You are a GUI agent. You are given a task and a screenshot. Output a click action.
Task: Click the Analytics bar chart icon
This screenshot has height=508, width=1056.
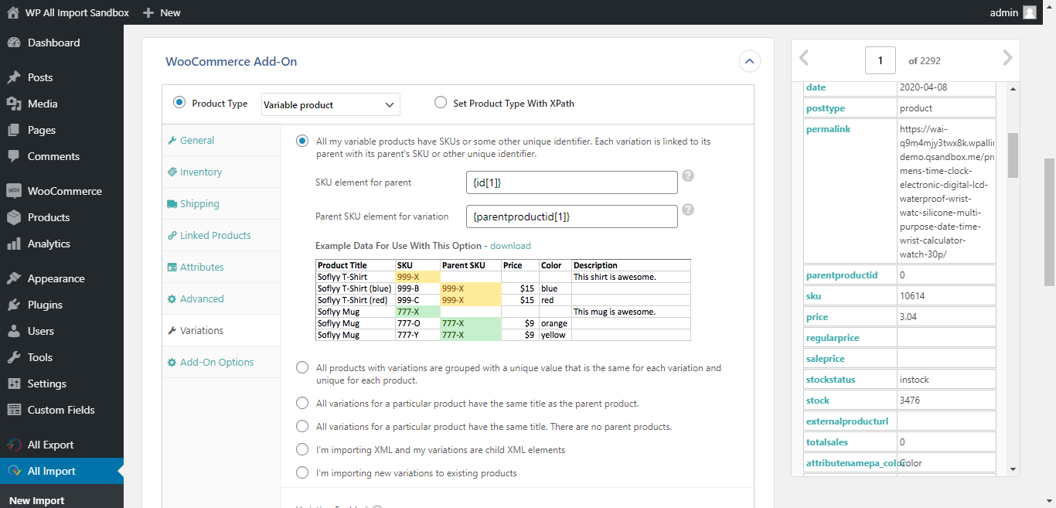click(13, 244)
